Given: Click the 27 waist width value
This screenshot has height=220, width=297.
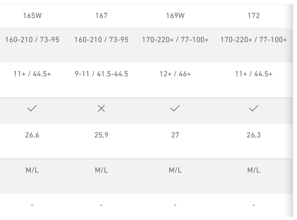Looking at the screenshot, I should tap(175, 135).
